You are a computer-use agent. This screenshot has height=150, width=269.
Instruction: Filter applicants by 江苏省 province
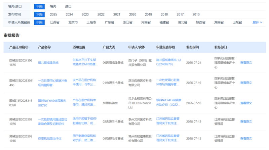[x=55, y=22]
